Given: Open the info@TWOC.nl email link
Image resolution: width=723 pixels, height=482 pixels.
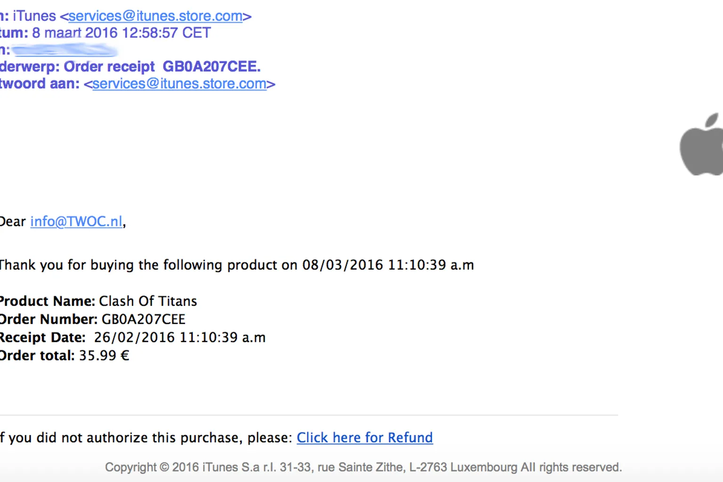Looking at the screenshot, I should coord(76,221).
